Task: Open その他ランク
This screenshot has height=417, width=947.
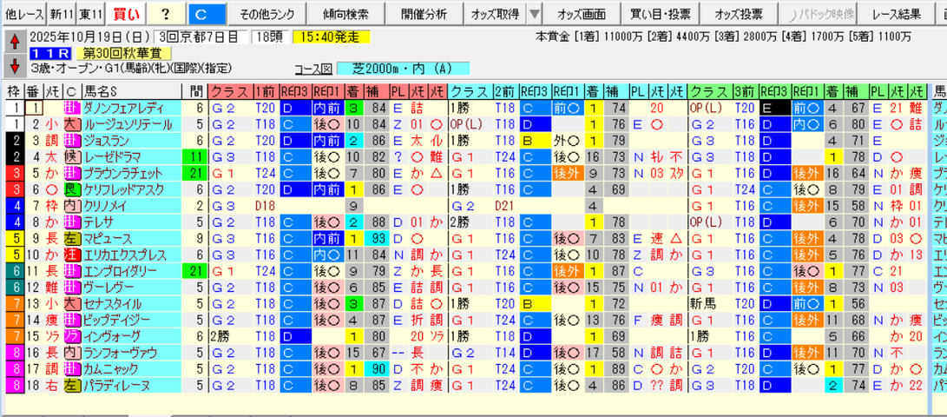Action: (266, 13)
